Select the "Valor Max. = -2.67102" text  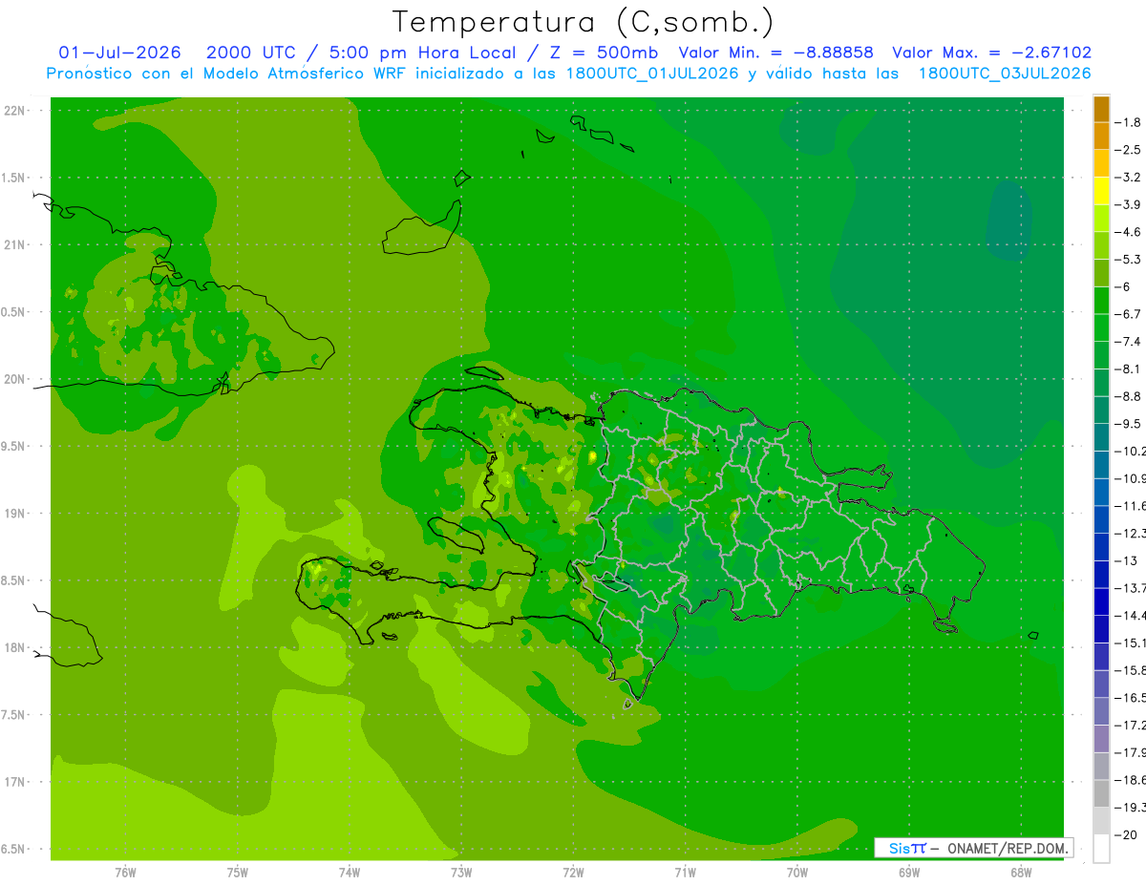(992, 53)
